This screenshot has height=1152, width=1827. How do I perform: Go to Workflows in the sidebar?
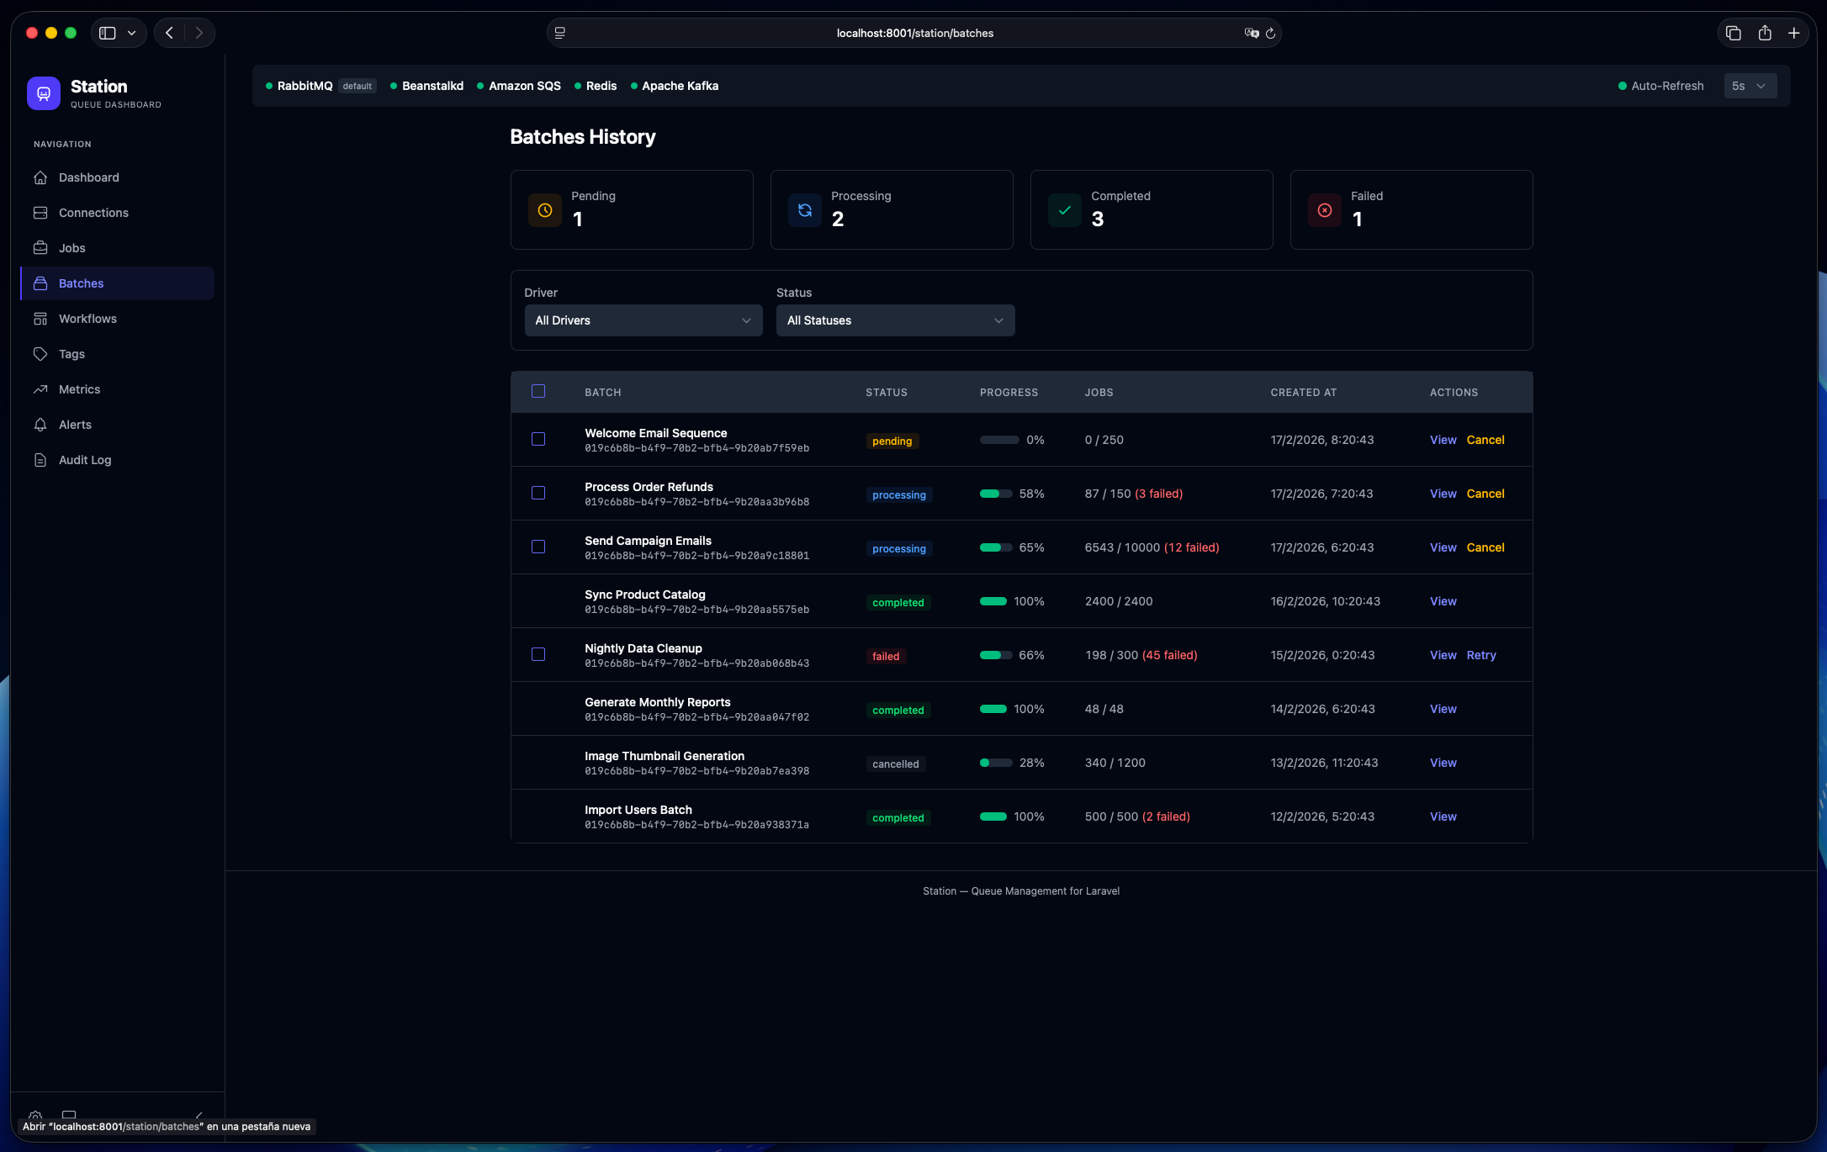(x=87, y=319)
